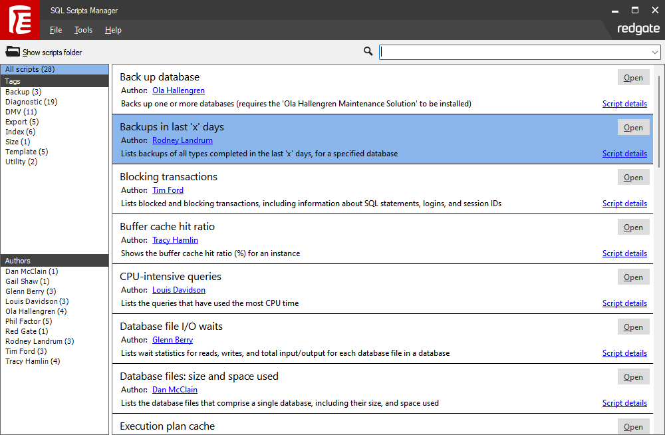
Task: Filter scripts by author Phil Factor (5)
Action: 29,321
